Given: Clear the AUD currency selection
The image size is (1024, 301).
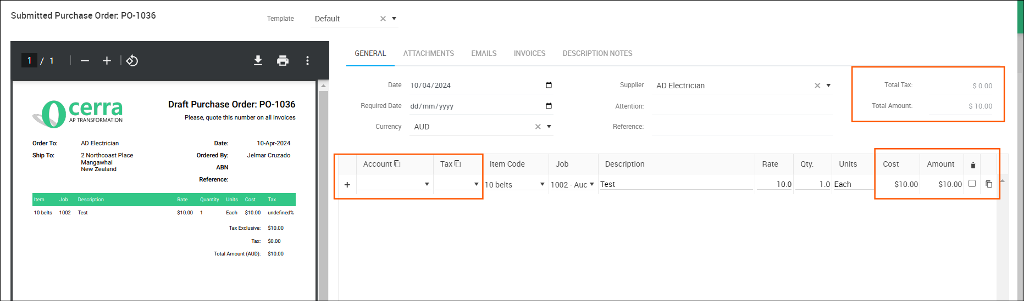Looking at the screenshot, I should click(x=538, y=127).
